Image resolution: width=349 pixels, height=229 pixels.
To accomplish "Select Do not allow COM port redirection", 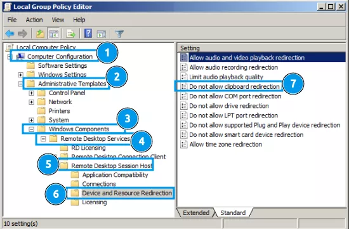I will (x=235, y=96).
